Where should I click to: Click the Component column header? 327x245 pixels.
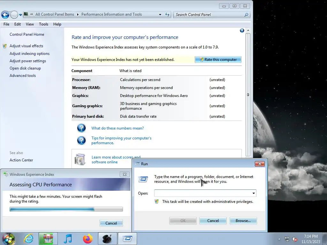pyautogui.click(x=82, y=71)
